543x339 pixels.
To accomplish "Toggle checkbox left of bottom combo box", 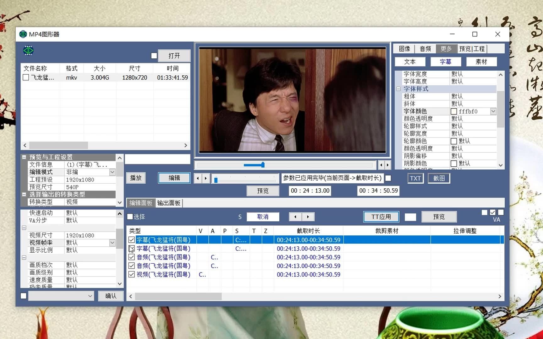I will [x=23, y=296].
